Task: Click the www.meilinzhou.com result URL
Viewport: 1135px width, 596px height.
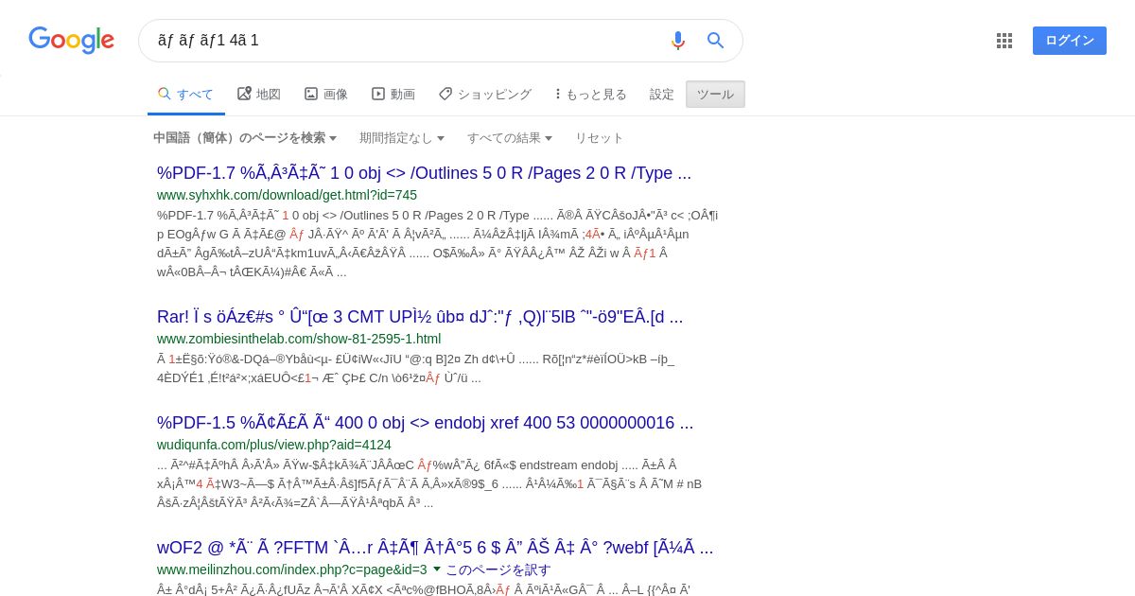Action: point(292,570)
